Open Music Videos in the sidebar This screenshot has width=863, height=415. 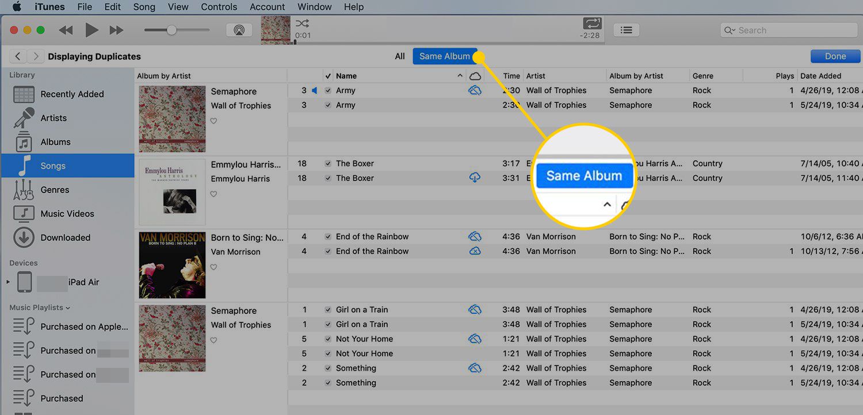[68, 214]
